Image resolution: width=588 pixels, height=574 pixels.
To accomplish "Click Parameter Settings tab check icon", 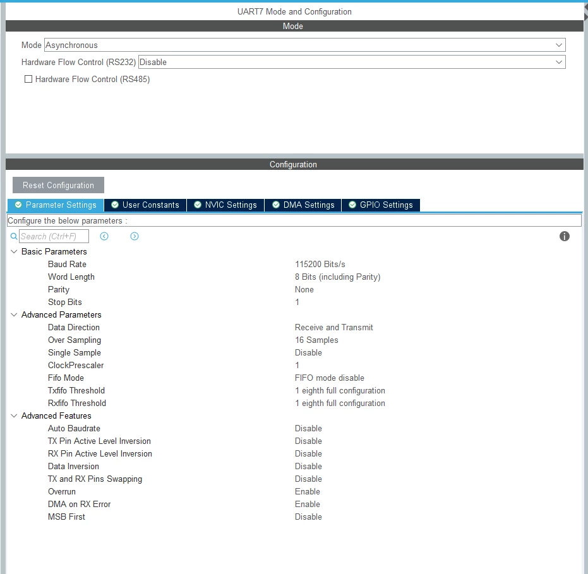I will pyautogui.click(x=18, y=205).
